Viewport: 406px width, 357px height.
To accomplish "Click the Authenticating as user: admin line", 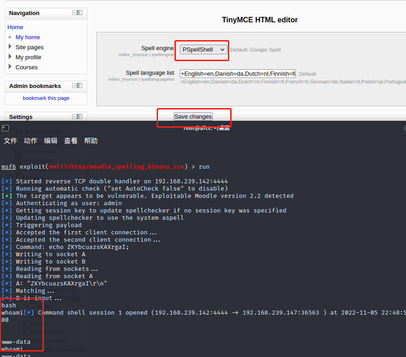I will (x=62, y=203).
